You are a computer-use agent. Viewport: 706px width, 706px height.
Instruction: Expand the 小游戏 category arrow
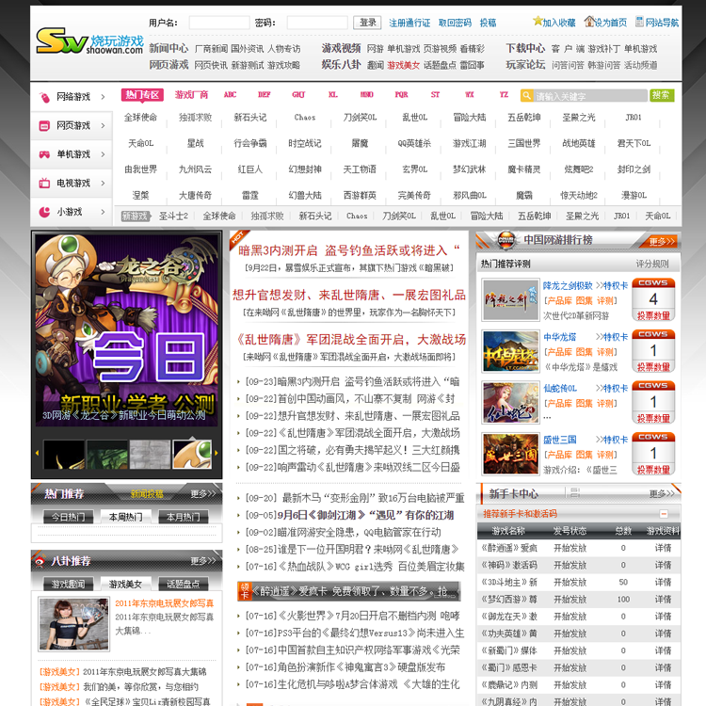click(103, 212)
